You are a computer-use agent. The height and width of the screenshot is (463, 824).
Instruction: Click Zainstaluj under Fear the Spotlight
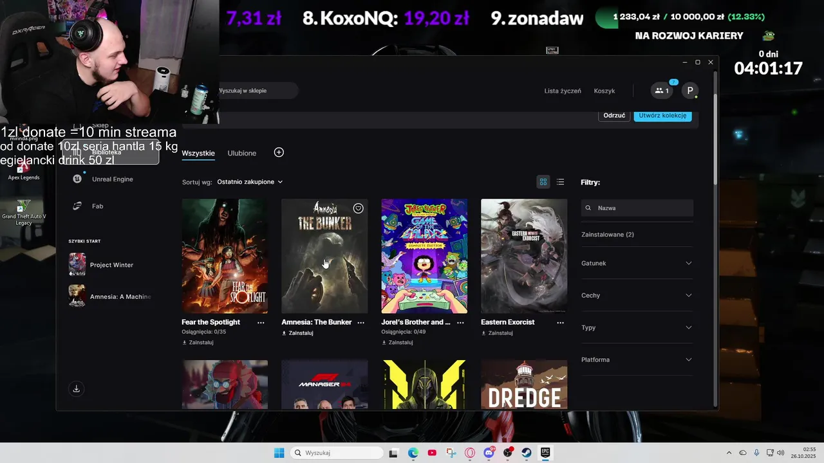pyautogui.click(x=198, y=342)
